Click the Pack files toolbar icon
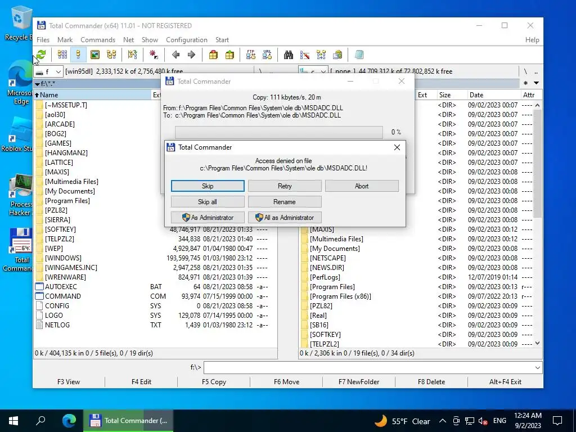 pyautogui.click(x=213, y=55)
